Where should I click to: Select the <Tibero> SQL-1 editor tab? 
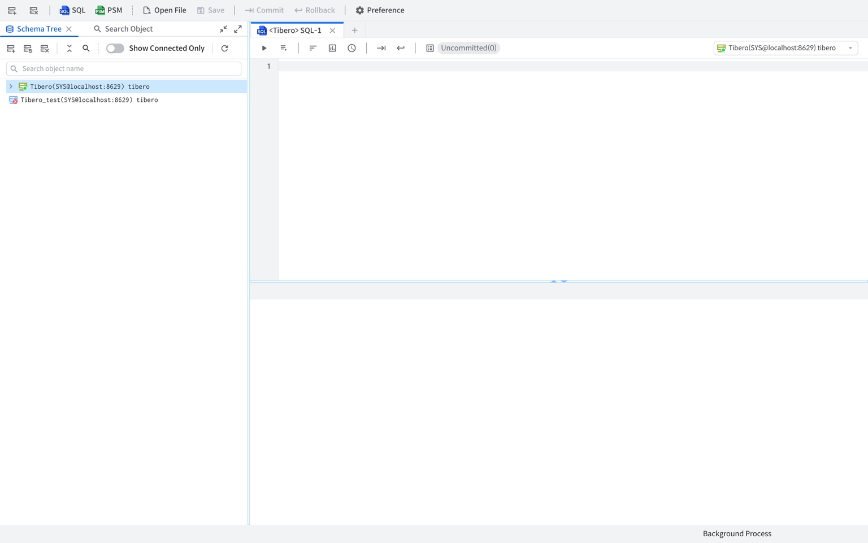(x=294, y=31)
